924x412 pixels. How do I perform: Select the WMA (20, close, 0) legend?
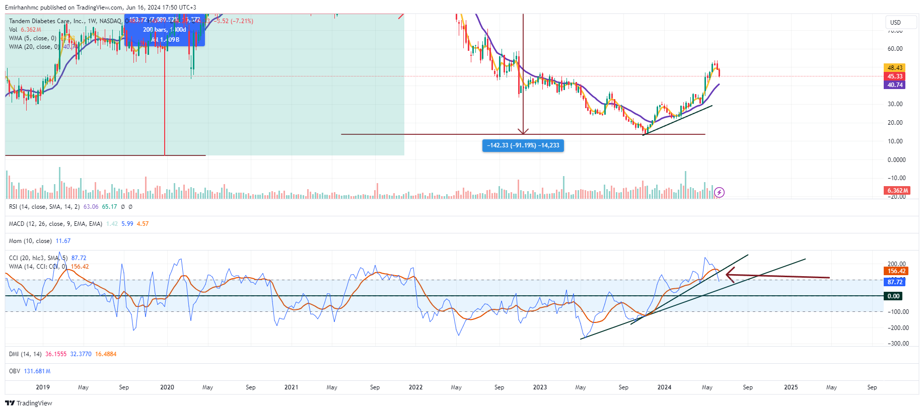(34, 47)
